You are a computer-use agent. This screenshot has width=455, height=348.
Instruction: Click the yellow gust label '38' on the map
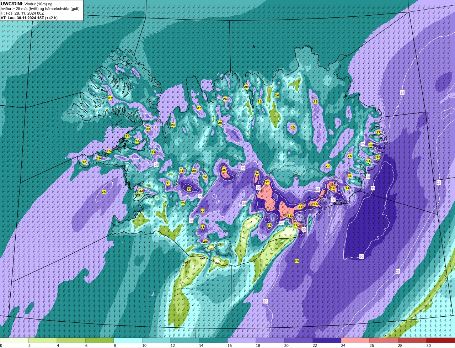pyautogui.click(x=333, y=189)
